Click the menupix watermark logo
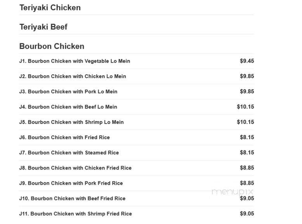The width and height of the screenshot is (302, 224). (232, 192)
